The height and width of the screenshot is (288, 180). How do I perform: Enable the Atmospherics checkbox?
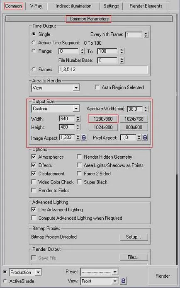pos(34,157)
